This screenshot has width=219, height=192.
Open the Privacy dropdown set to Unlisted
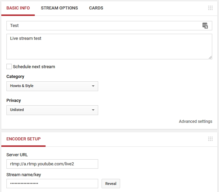pyautogui.click(x=52, y=110)
